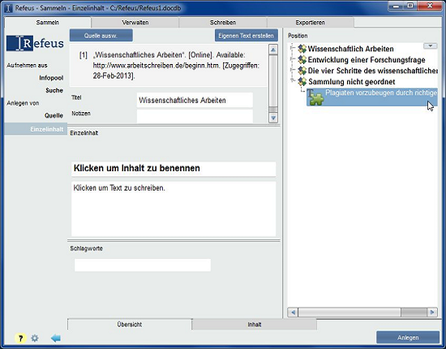Image resolution: width=446 pixels, height=349 pixels.
Task: Click the text area Klicken um Text
Action: (x=174, y=209)
